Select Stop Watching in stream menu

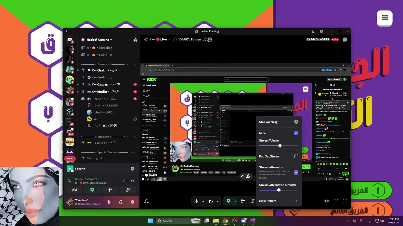[x=278, y=122]
